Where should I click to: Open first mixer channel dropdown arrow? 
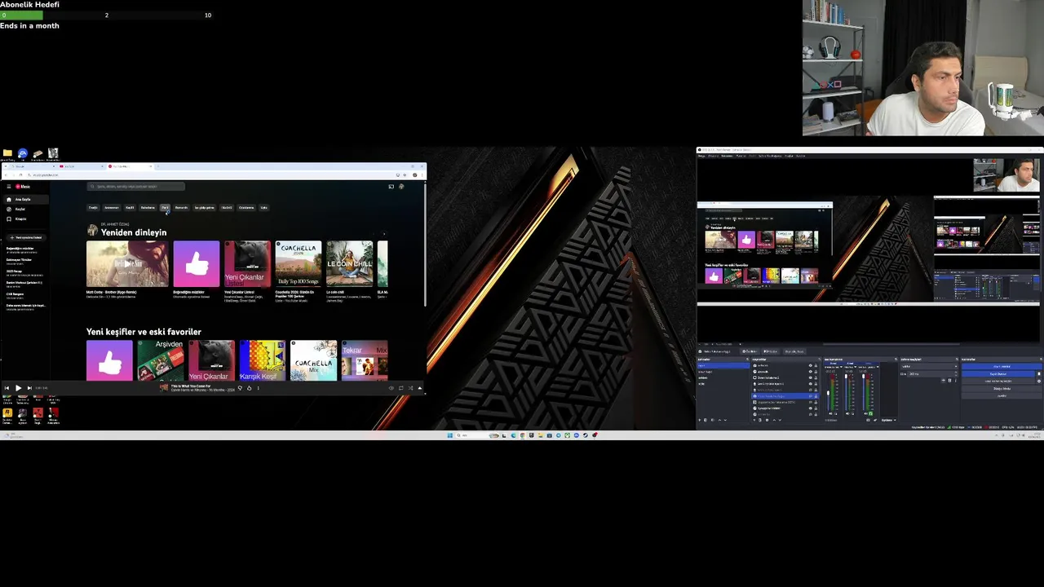click(x=841, y=367)
